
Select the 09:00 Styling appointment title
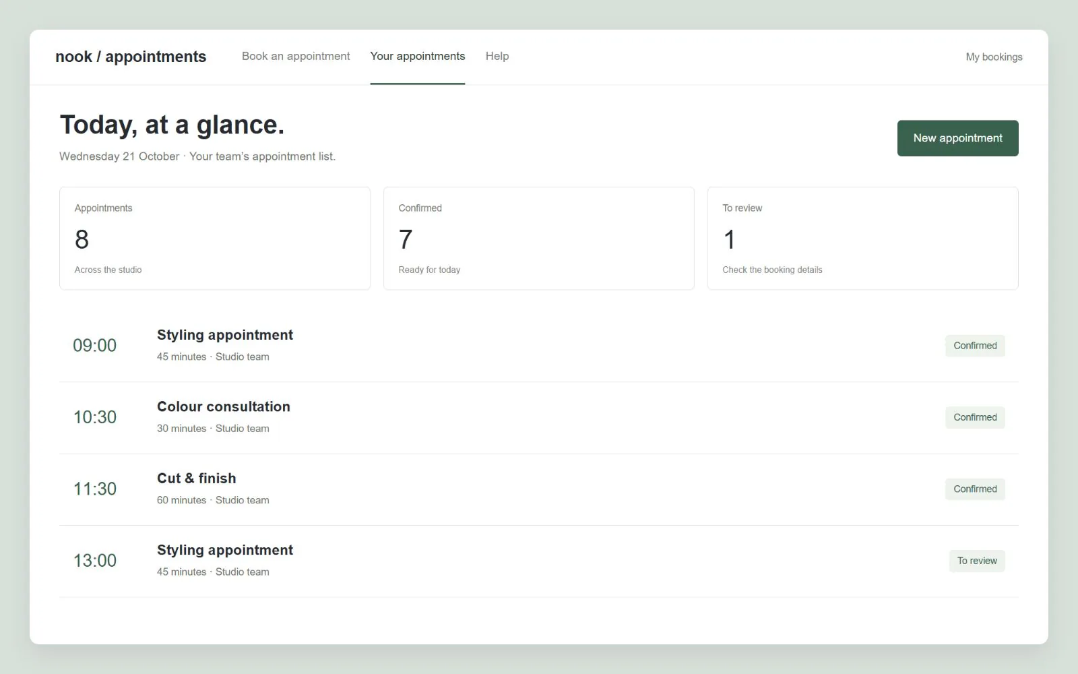[225, 335]
